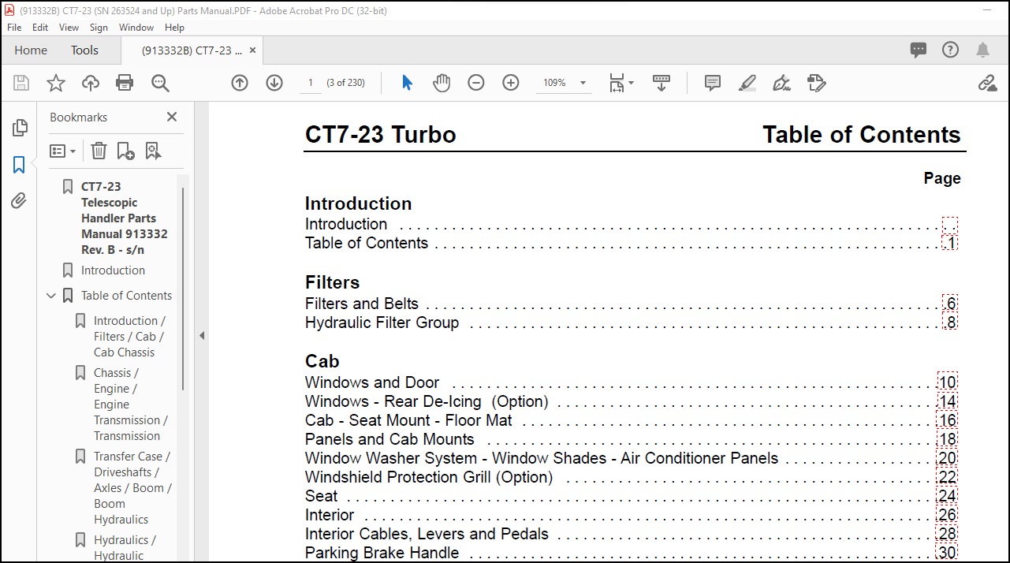Click page link 6 for Filters and Belts
Image resolution: width=1010 pixels, height=563 pixels.
950,304
